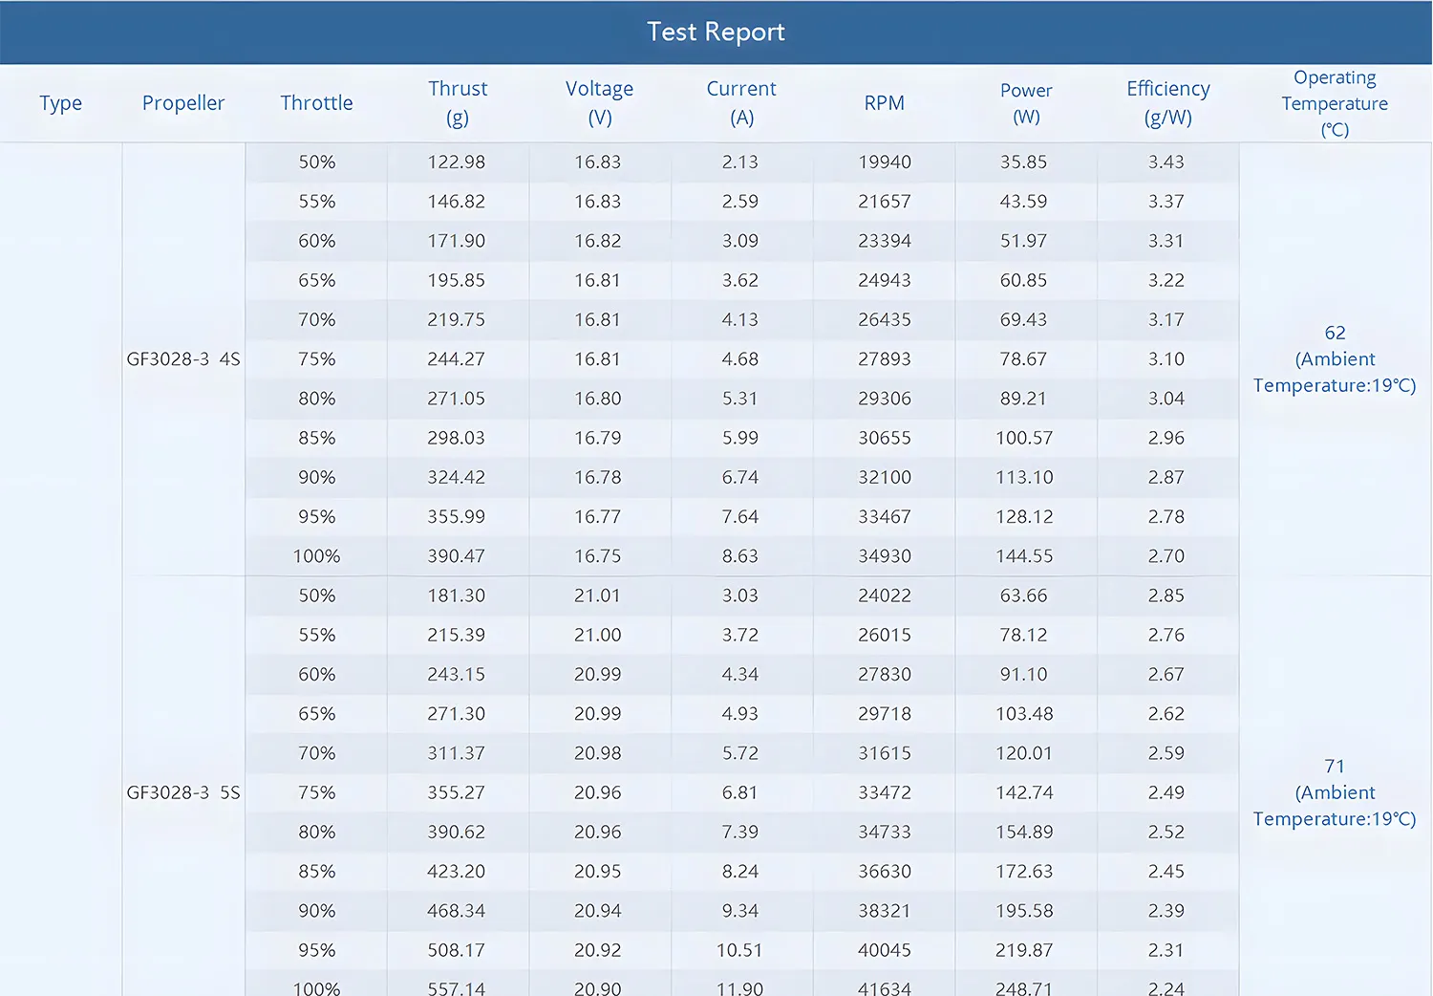Select the power value 144.55
Screen dimensions: 1433x996
(x=1024, y=556)
